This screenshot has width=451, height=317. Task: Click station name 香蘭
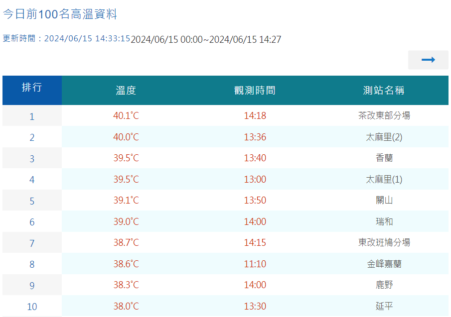click(384, 158)
